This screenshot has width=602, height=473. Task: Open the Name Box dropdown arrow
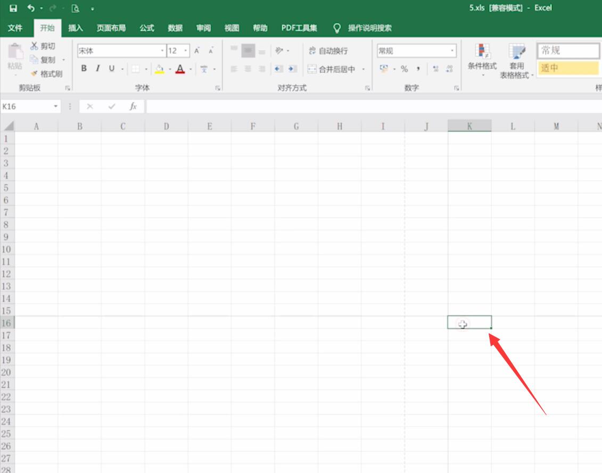(x=56, y=106)
